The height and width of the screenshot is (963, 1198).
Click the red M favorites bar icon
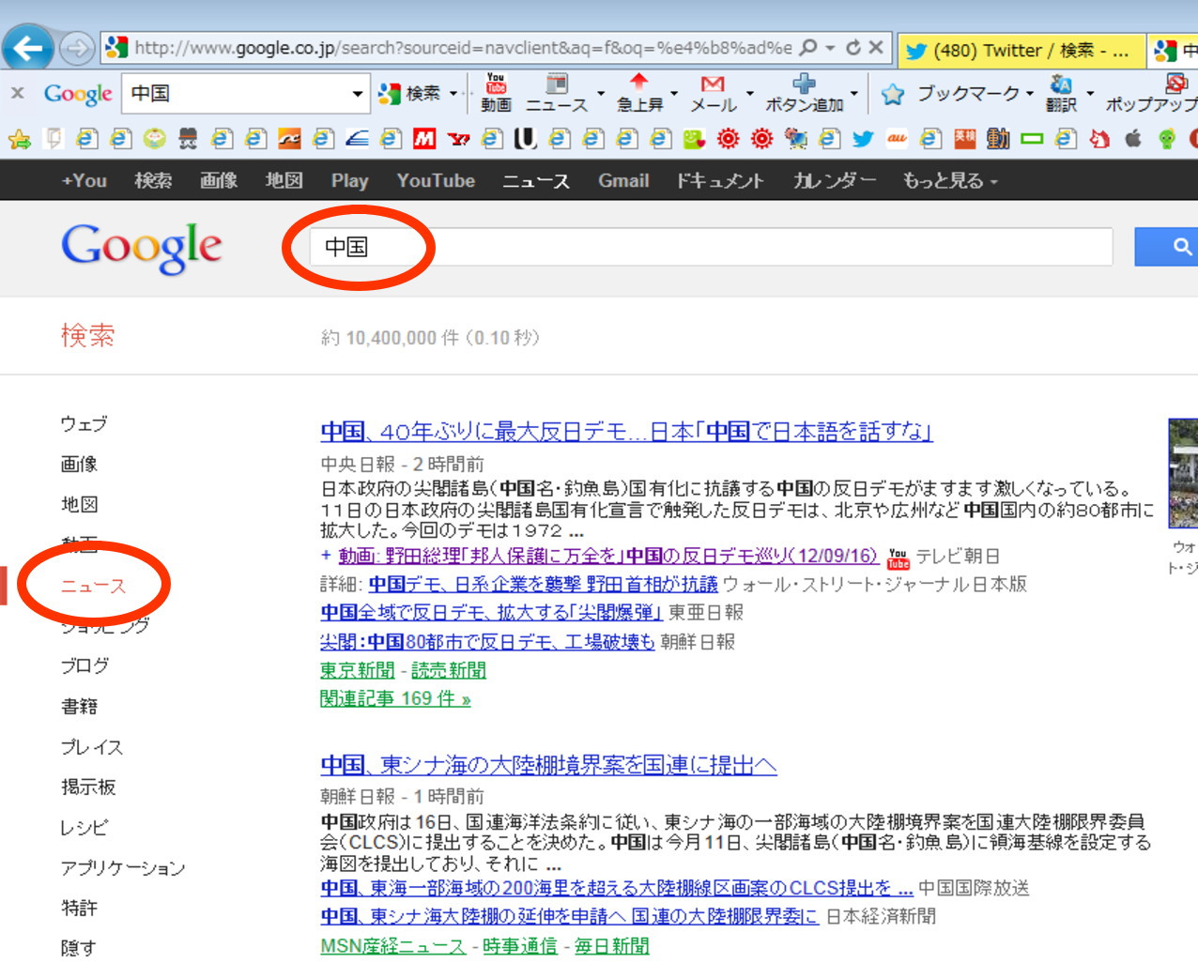(x=424, y=140)
